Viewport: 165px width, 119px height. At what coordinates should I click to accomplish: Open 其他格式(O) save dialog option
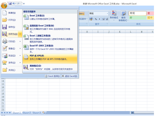(50, 67)
